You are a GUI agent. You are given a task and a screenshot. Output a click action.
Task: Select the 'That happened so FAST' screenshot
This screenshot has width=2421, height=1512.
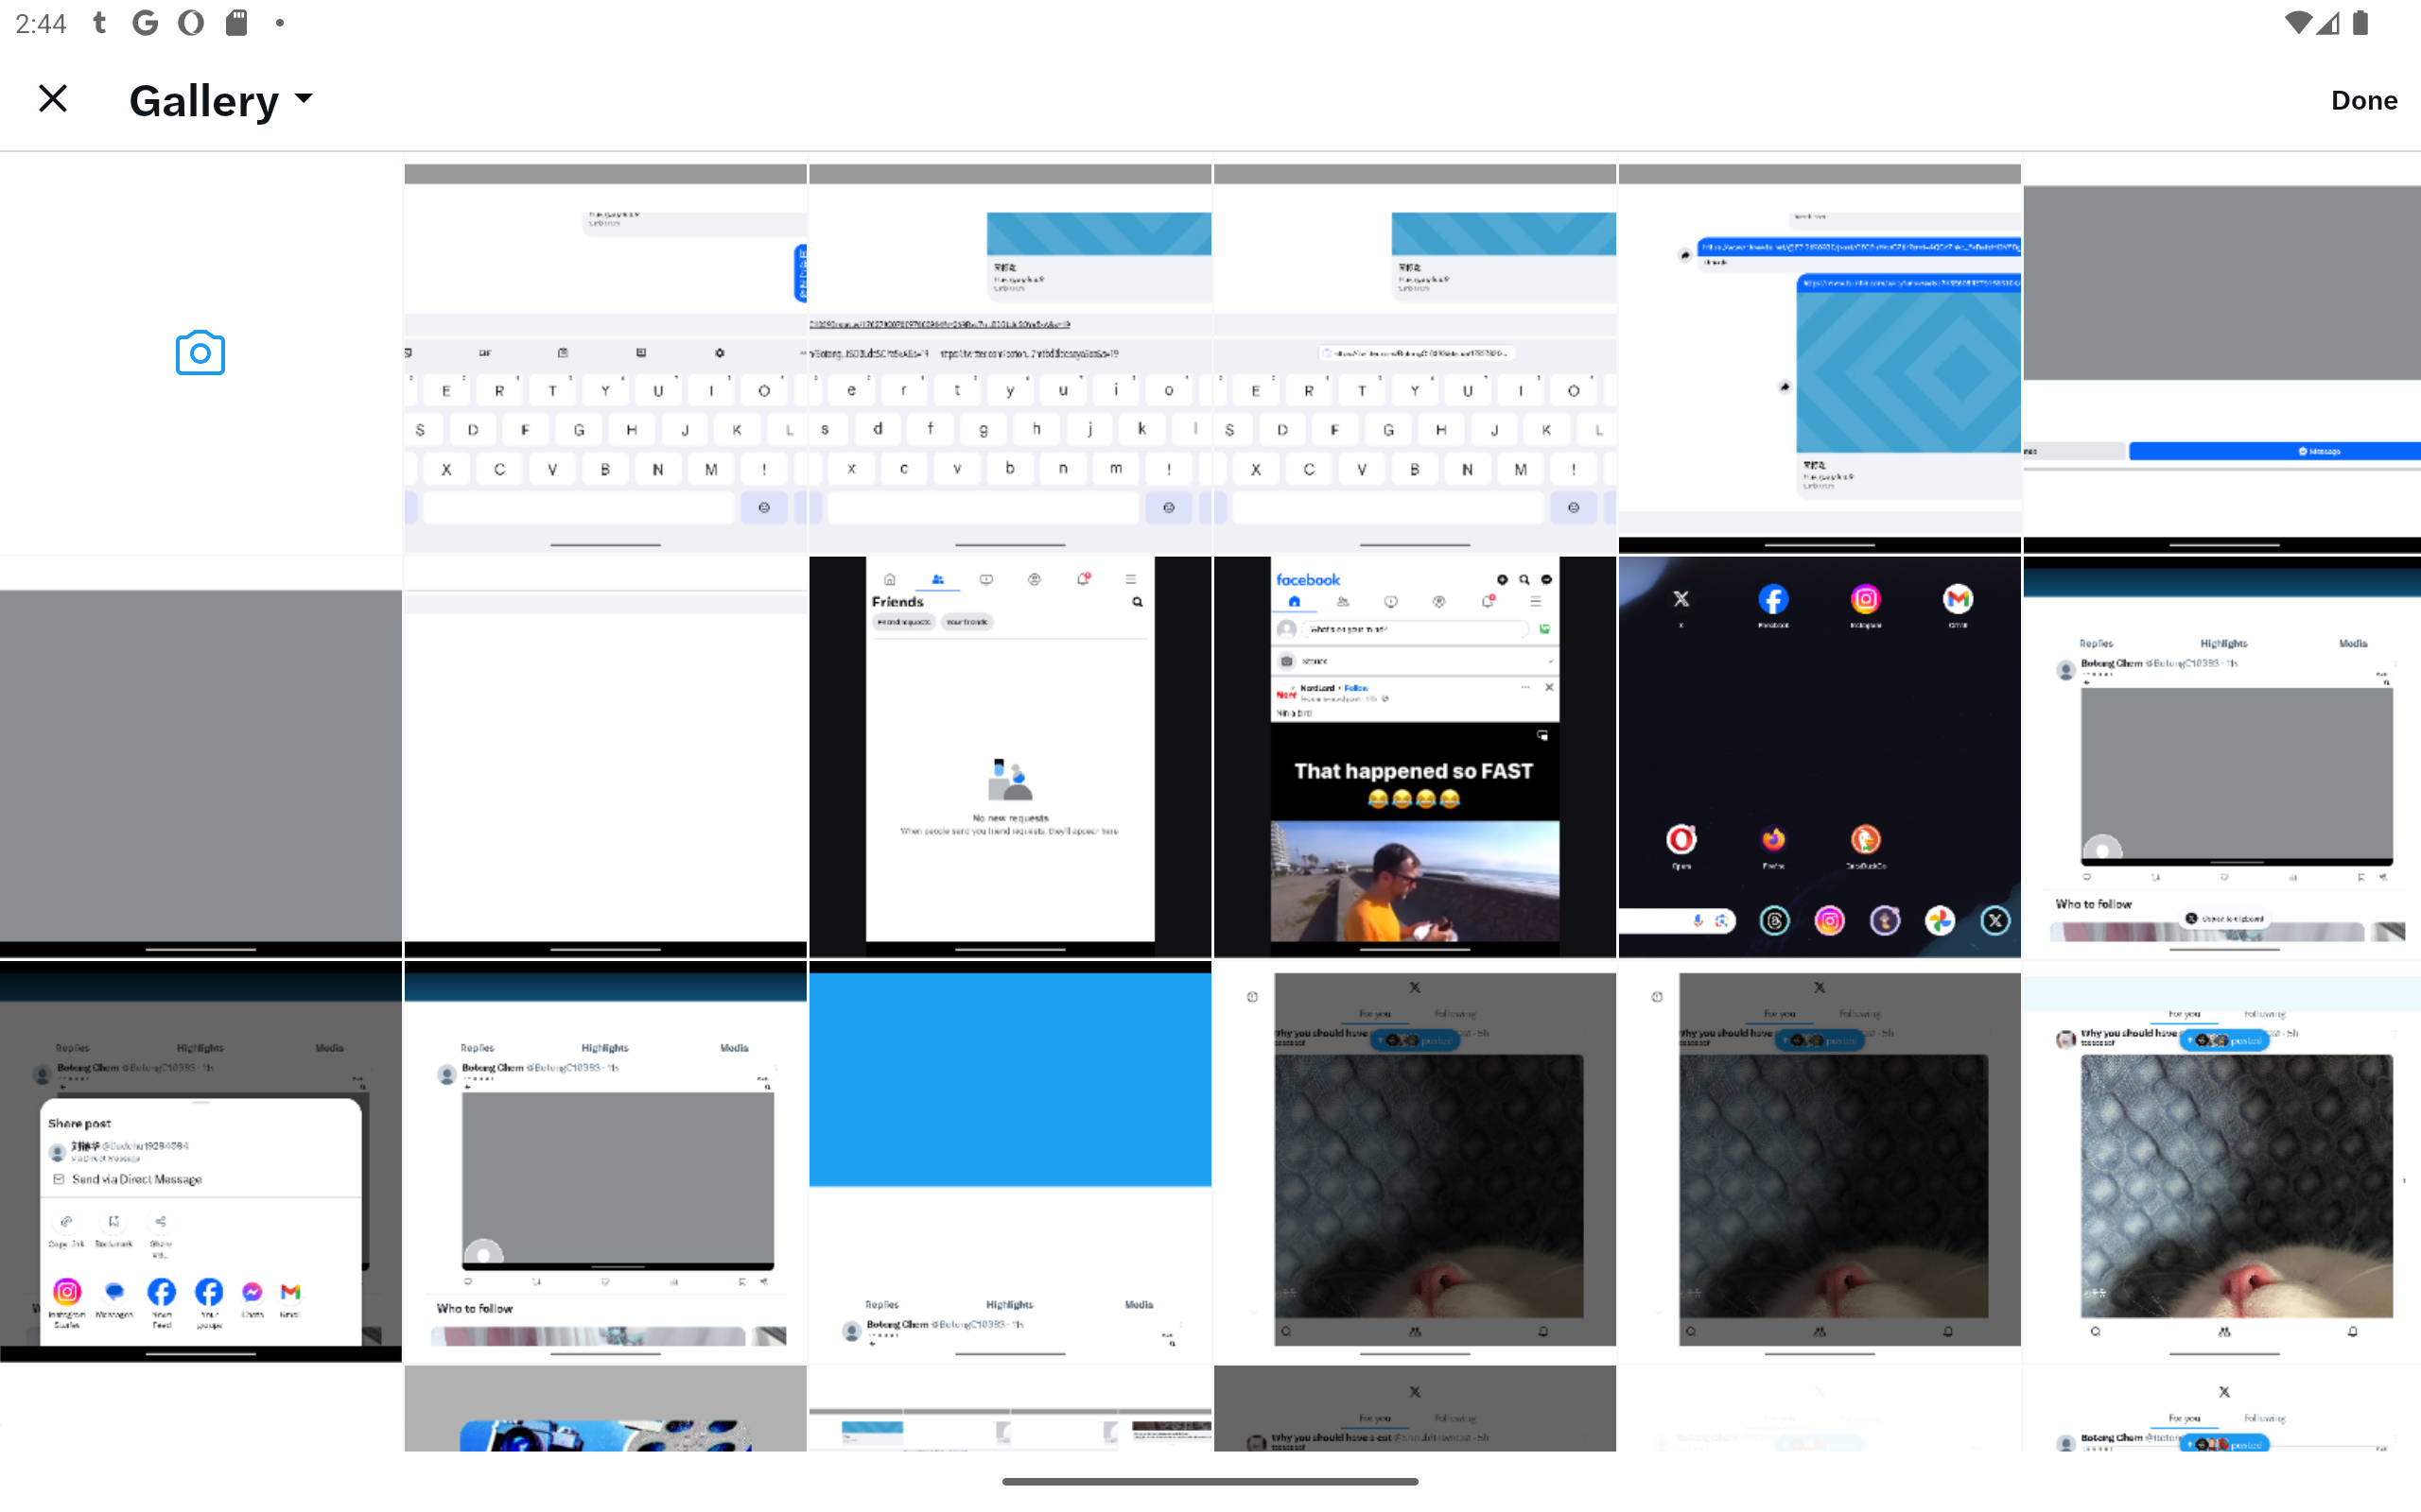pyautogui.click(x=1415, y=757)
